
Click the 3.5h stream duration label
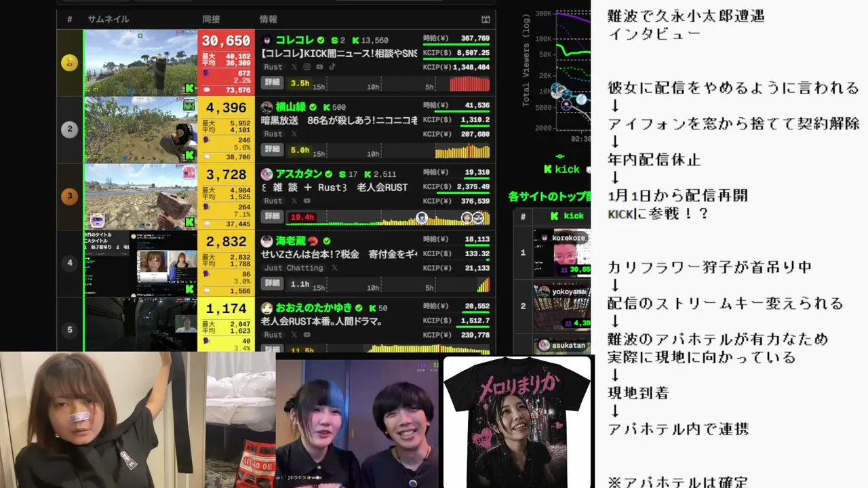300,83
